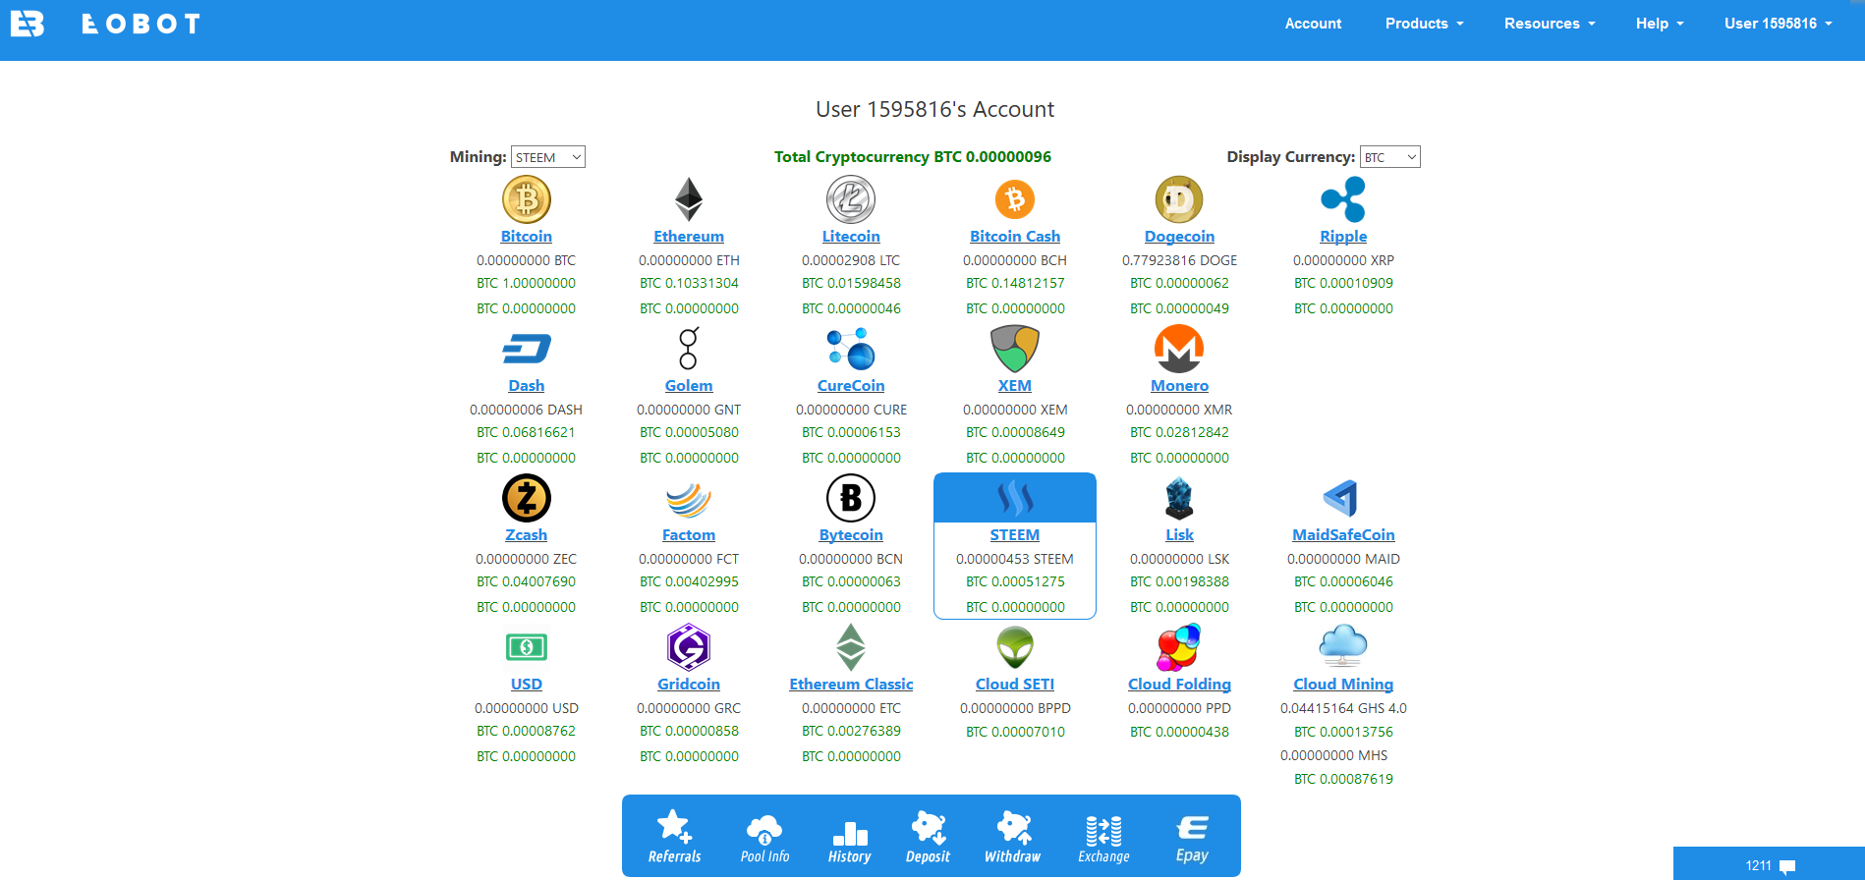Click the Zcash coin icon
Screen dimensions: 1865x880
coord(527,498)
